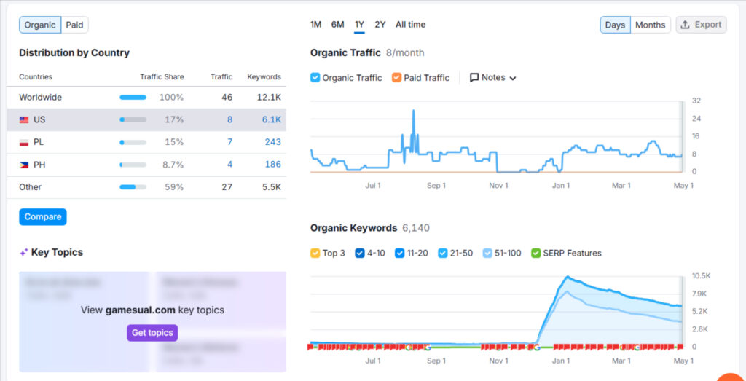Viewport: 746px width, 381px height.
Task: Click the Organic Traffic spike peak
Action: coord(414,110)
